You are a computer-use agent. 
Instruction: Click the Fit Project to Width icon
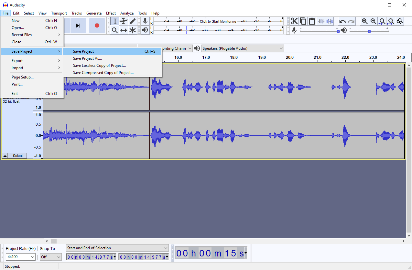pos(391,21)
